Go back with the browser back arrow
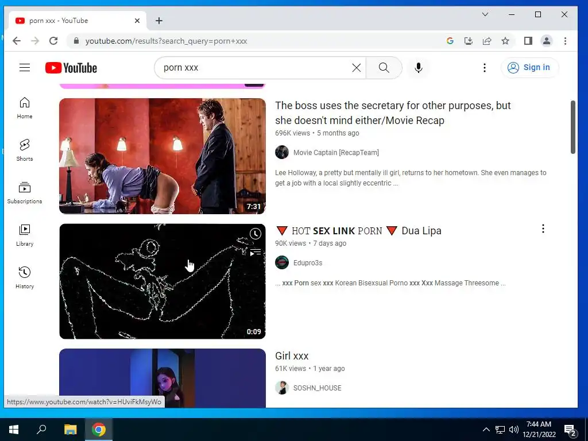The image size is (588, 441). tap(17, 41)
